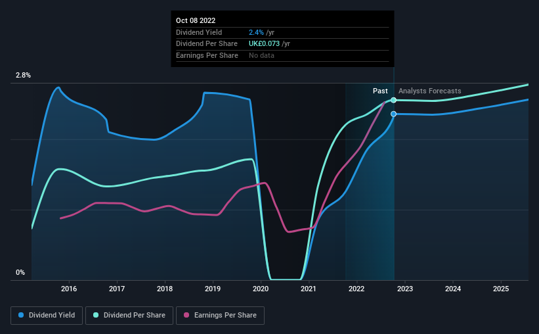Click the Dividend Yield row label in the tooltip
The height and width of the screenshot is (334, 539).
(199, 32)
